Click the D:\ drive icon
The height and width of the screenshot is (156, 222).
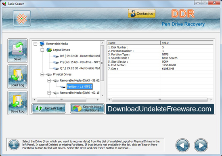(x=56, y=56)
